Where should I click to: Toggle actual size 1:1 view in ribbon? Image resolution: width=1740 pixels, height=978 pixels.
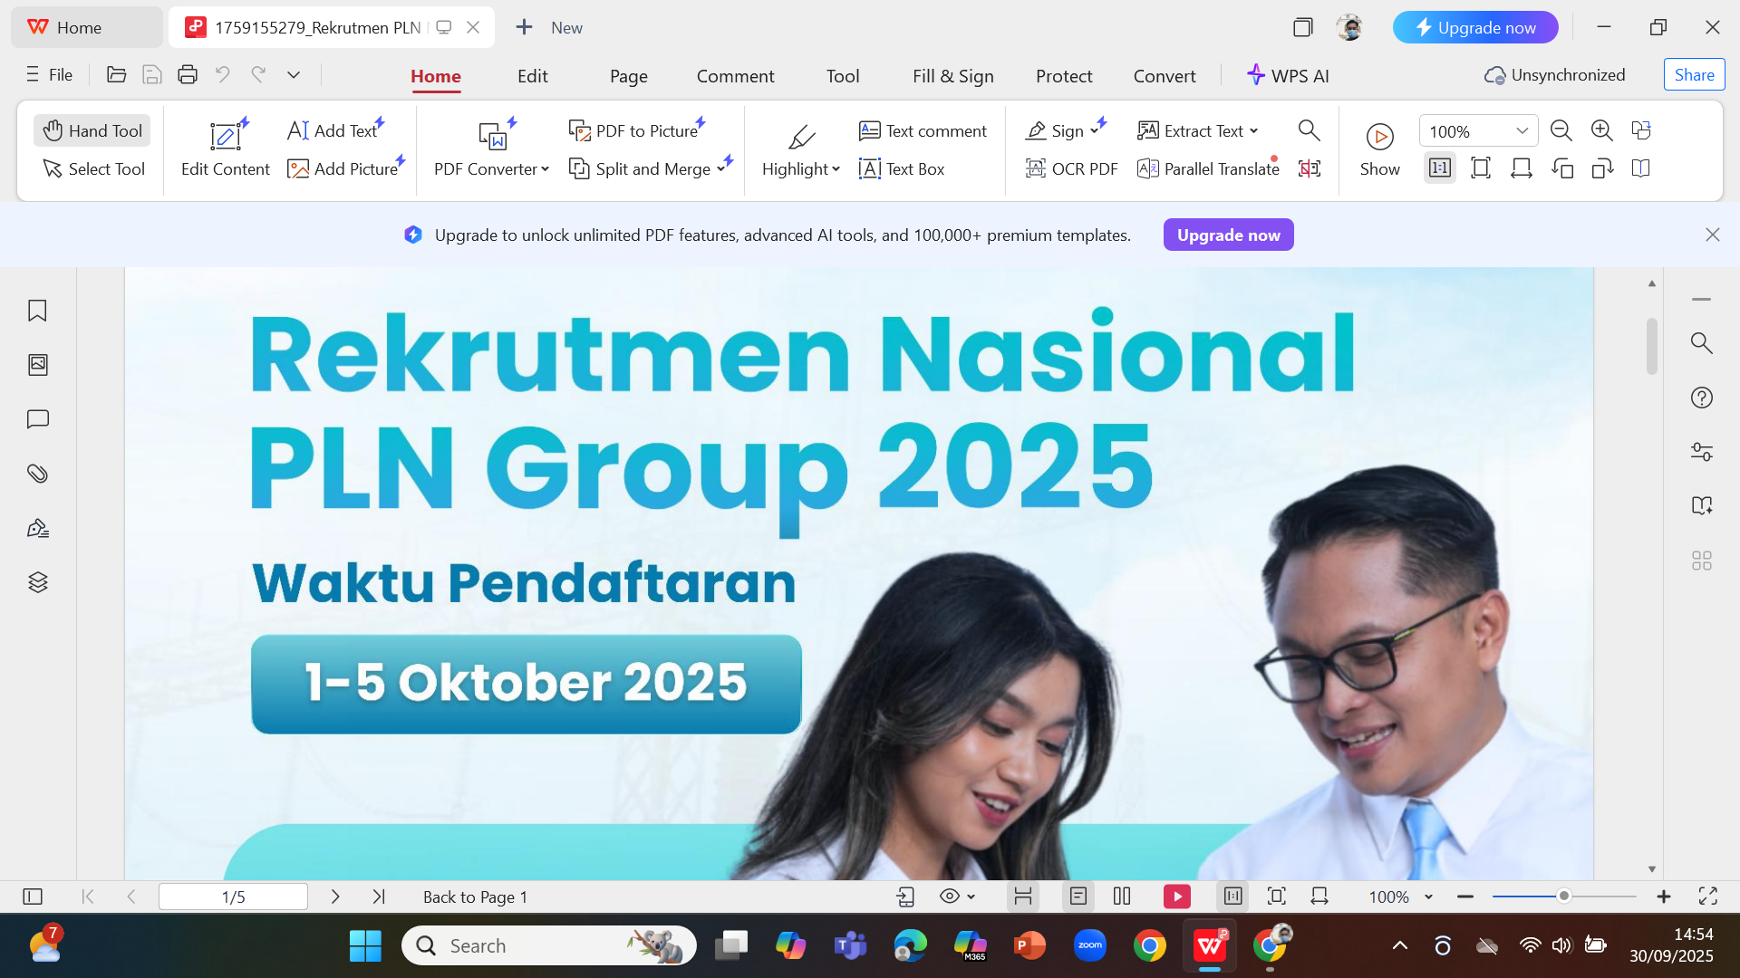point(1439,168)
